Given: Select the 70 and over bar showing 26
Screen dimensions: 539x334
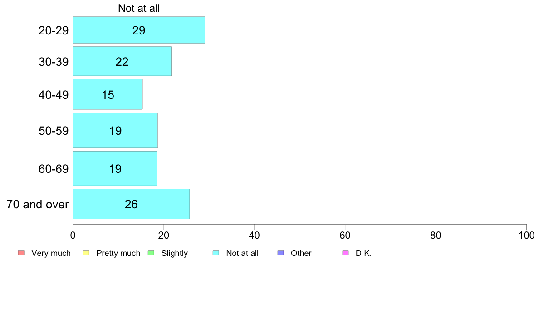Looking at the screenshot, I should 131,204.
